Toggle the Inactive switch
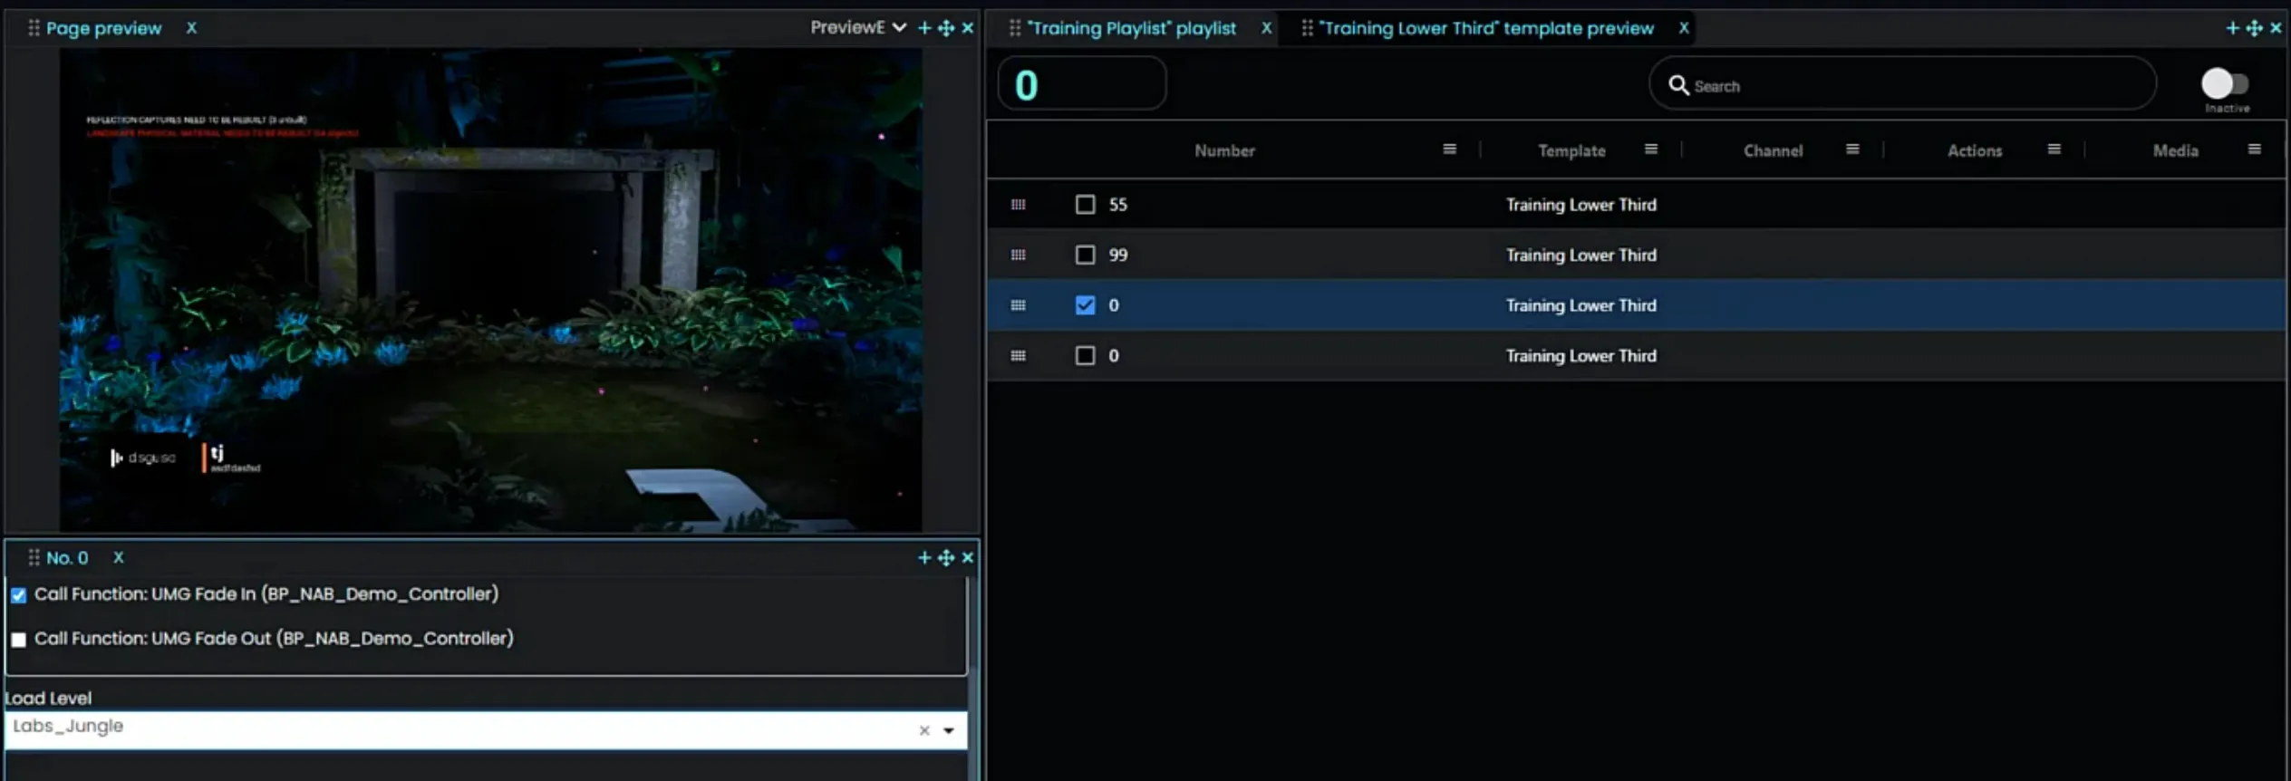This screenshot has width=2291, height=781. click(2225, 84)
